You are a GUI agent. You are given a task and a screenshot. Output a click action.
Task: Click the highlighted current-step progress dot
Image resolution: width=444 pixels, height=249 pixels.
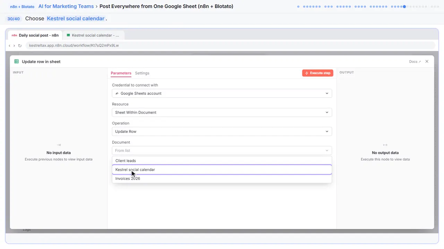404,7
